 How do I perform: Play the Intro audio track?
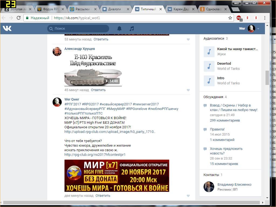(x=209, y=81)
